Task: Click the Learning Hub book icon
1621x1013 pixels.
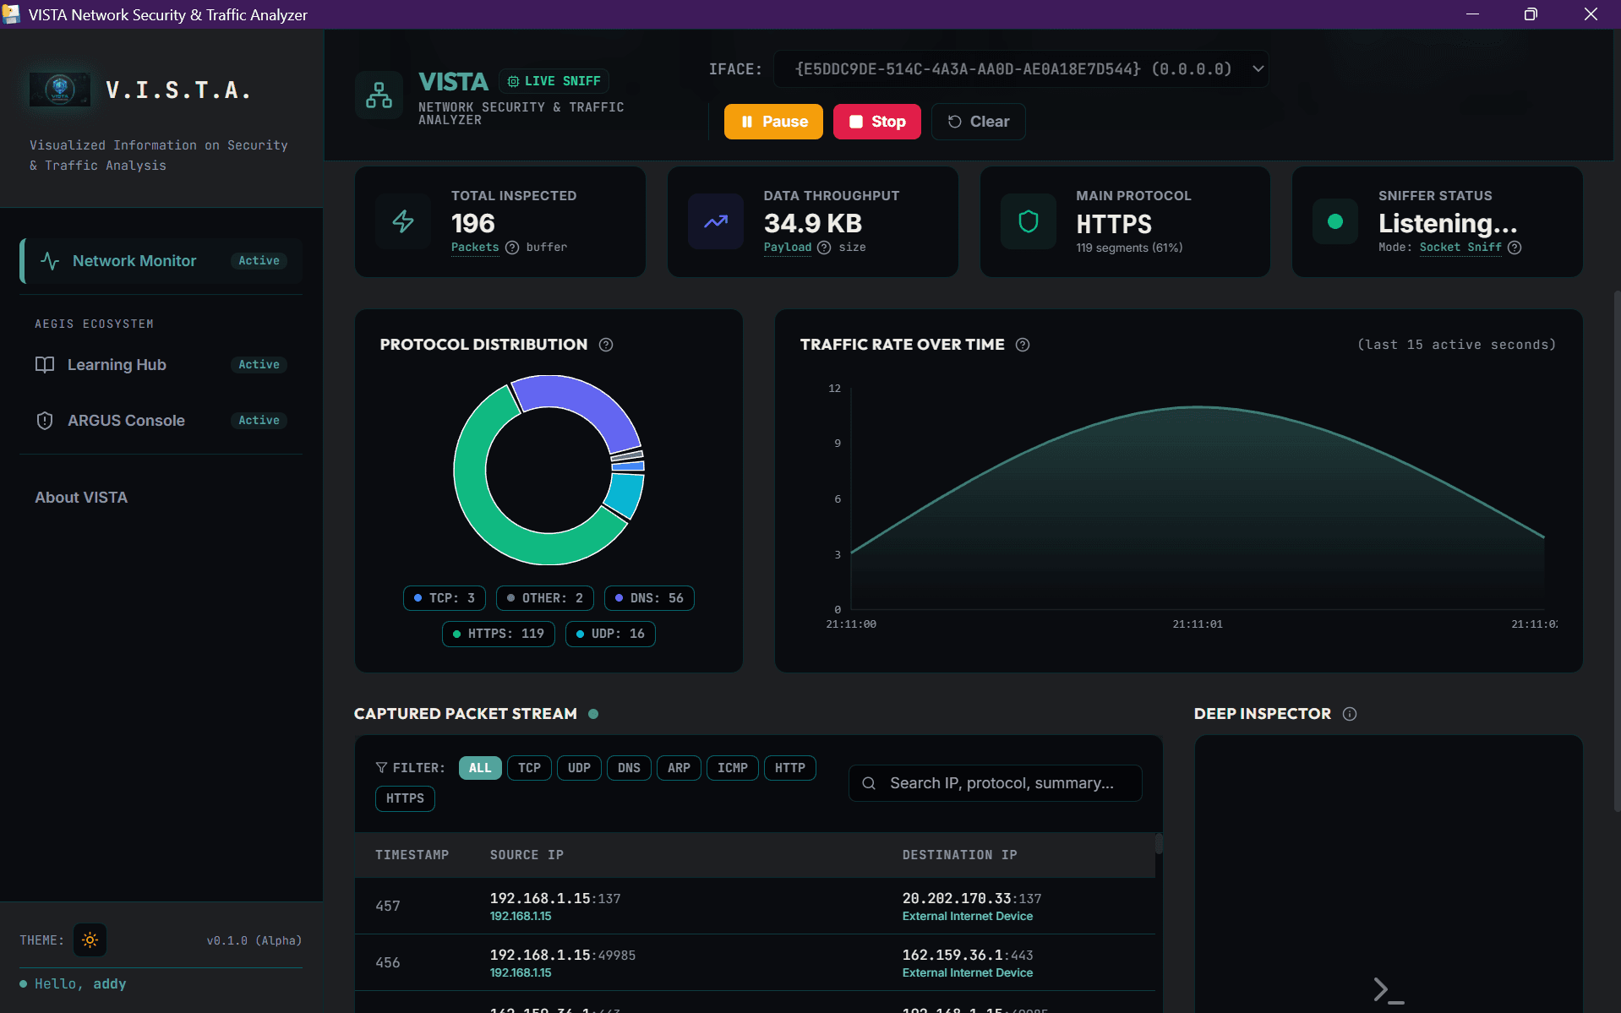Action: 45,365
